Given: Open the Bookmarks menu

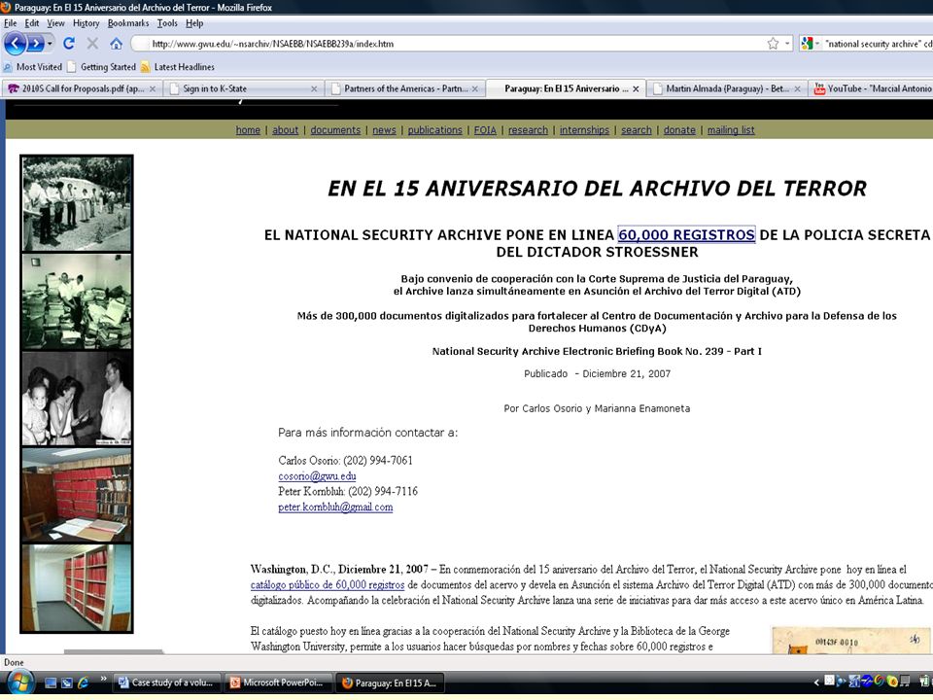Looking at the screenshot, I should 128,23.
